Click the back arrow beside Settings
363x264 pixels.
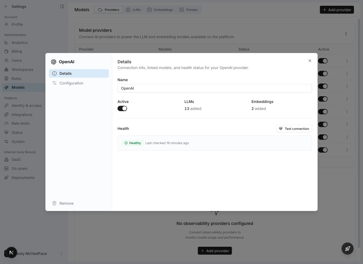coord(6,6)
